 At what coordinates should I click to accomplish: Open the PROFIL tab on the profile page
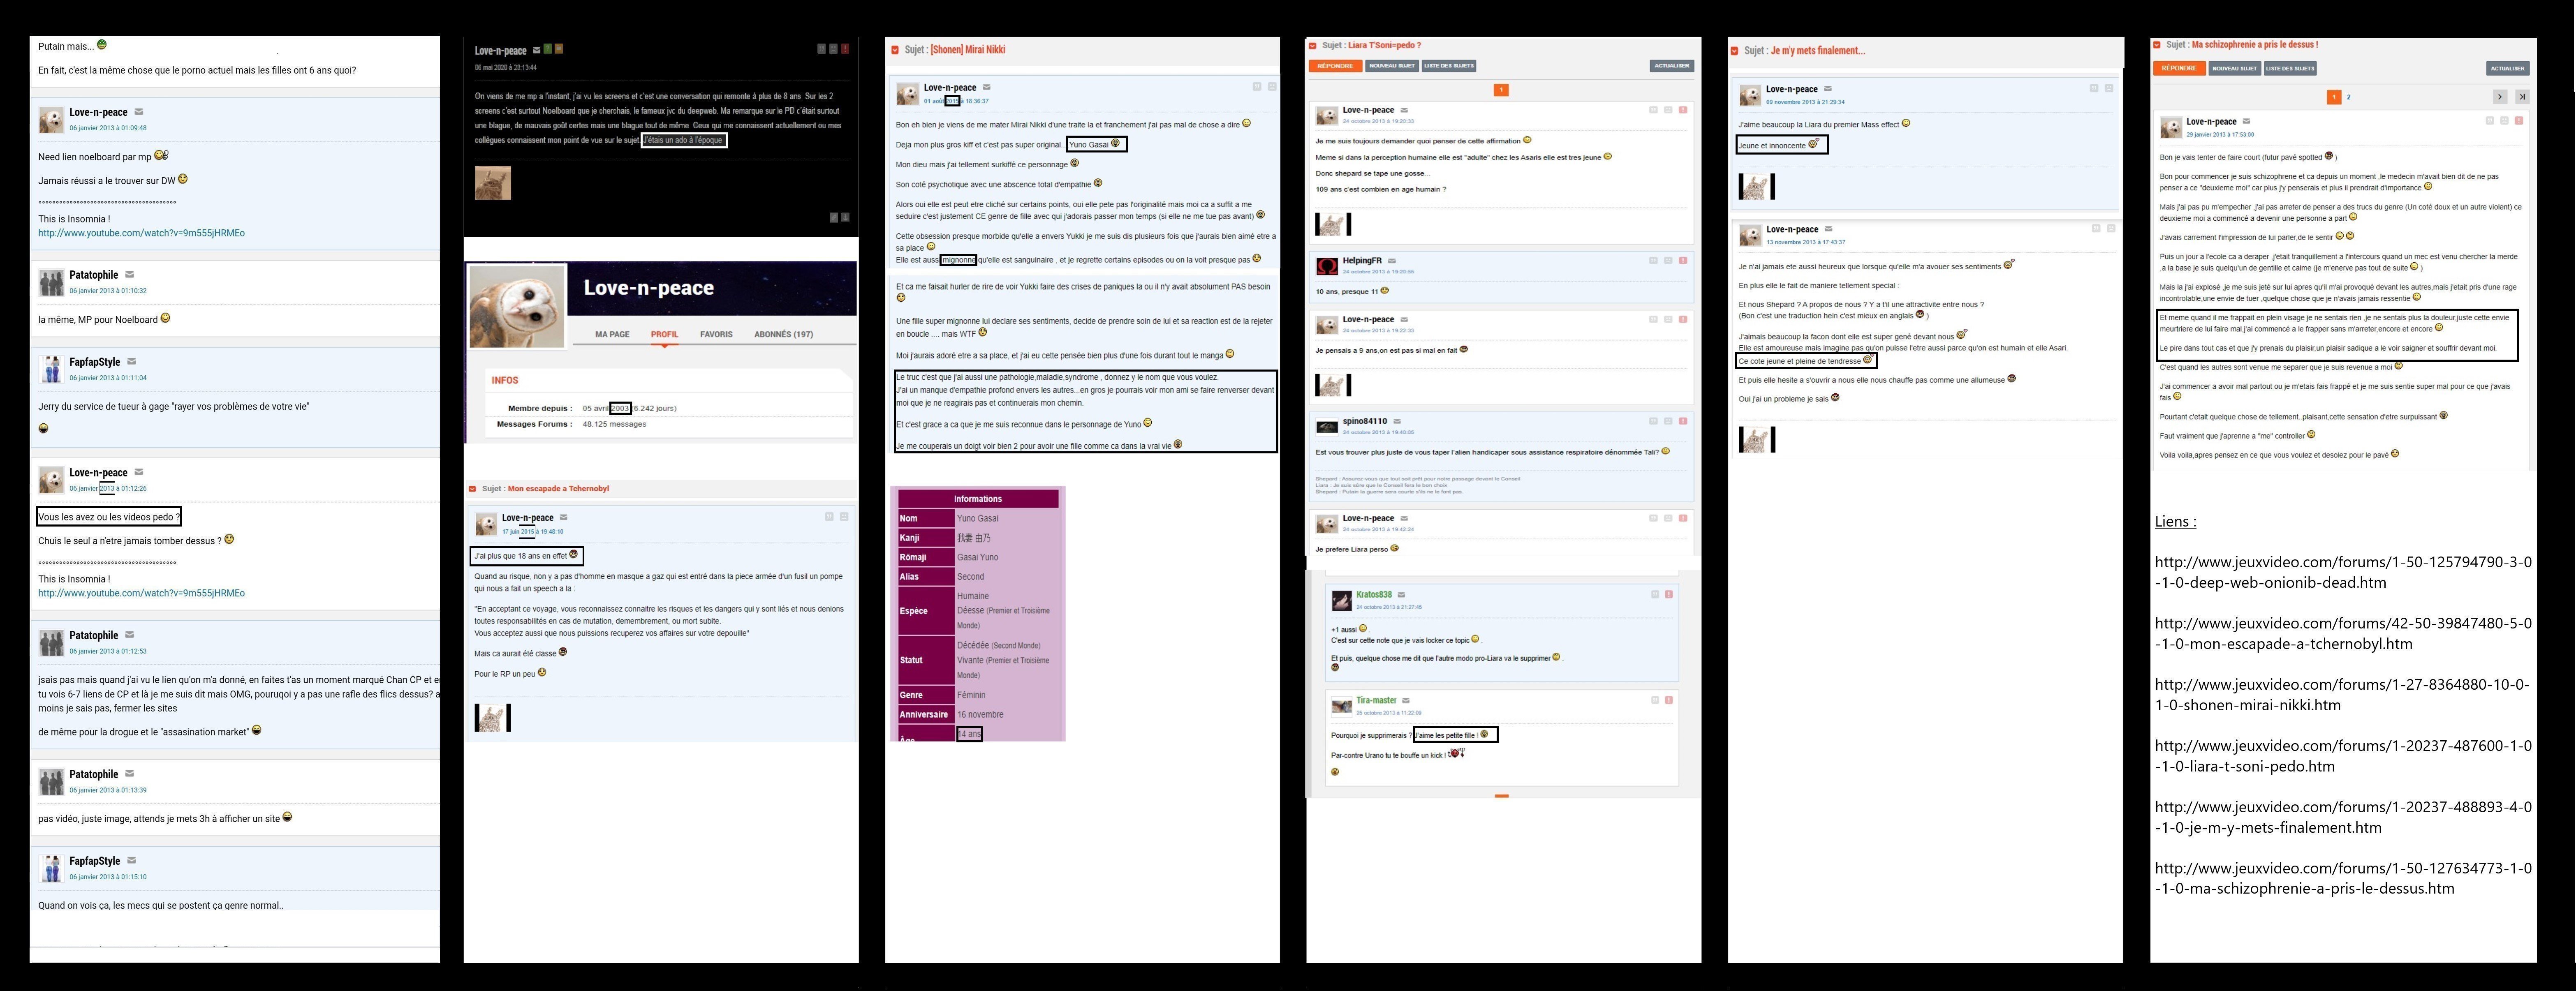pos(664,334)
